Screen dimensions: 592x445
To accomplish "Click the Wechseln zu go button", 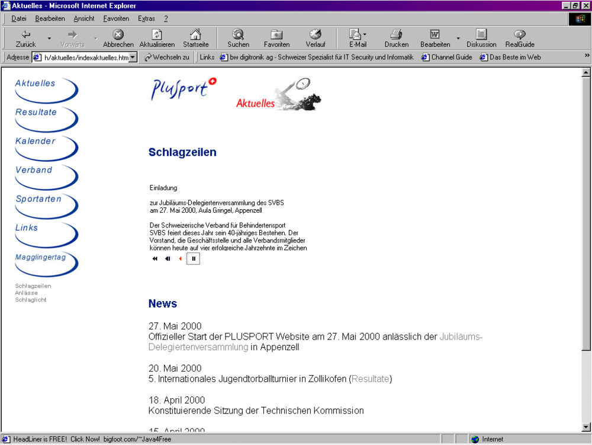I will click(x=166, y=57).
